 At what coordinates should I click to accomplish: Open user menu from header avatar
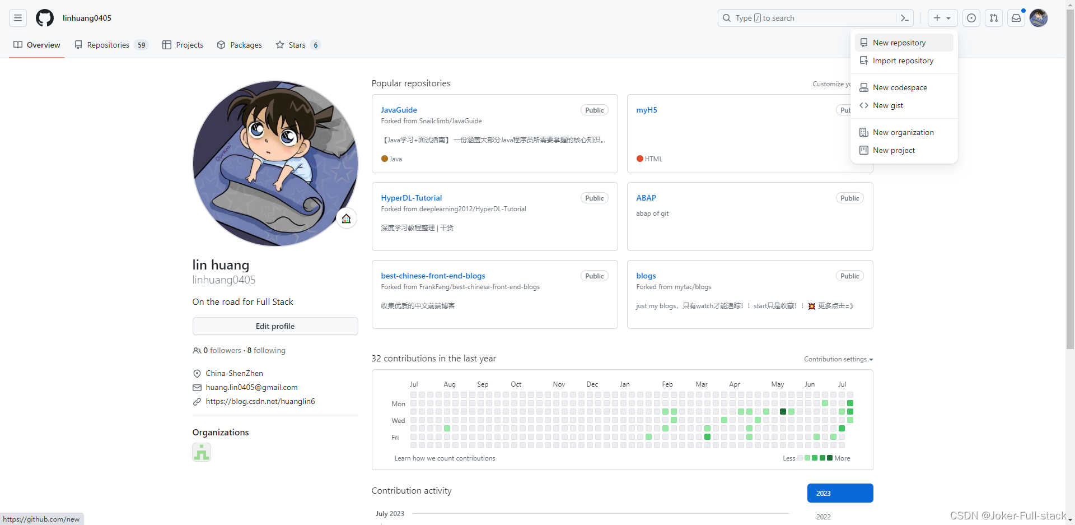point(1039,18)
